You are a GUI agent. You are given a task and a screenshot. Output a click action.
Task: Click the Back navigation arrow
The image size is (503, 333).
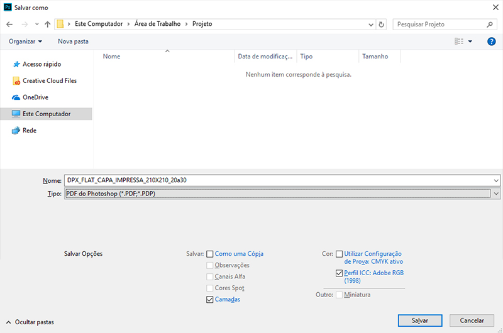9,25
